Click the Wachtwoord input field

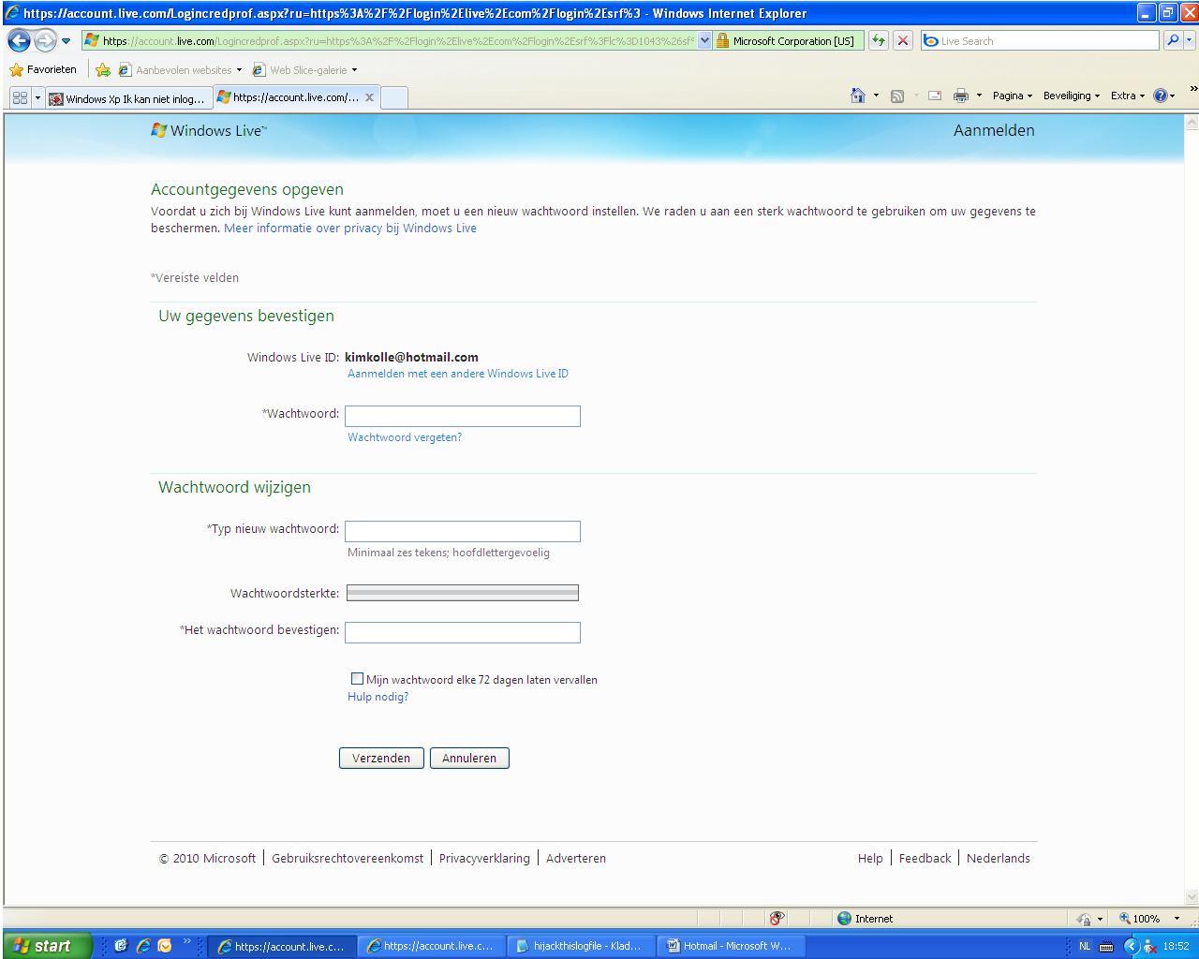[463, 416]
